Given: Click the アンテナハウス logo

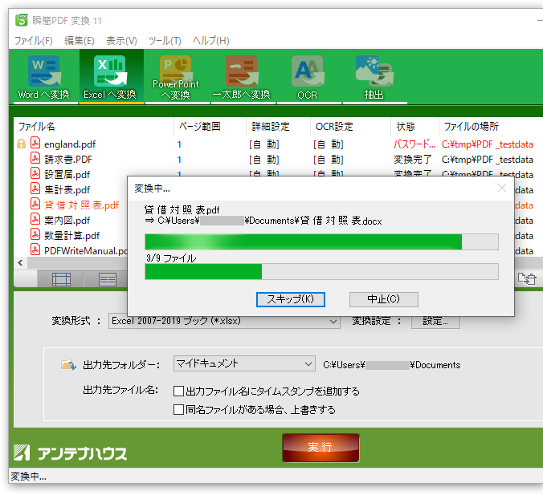Looking at the screenshot, I should coord(71,453).
